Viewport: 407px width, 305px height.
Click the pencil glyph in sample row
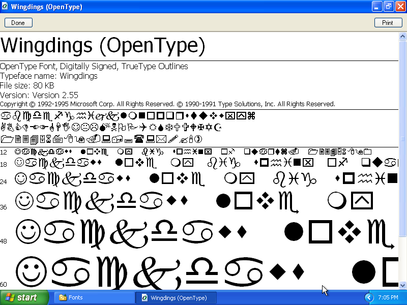click(173, 139)
